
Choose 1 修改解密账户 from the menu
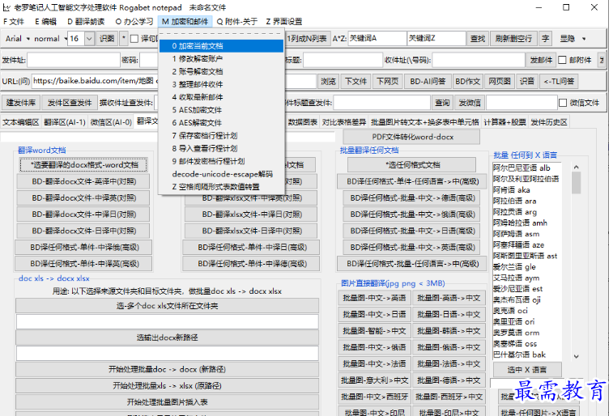221,58
